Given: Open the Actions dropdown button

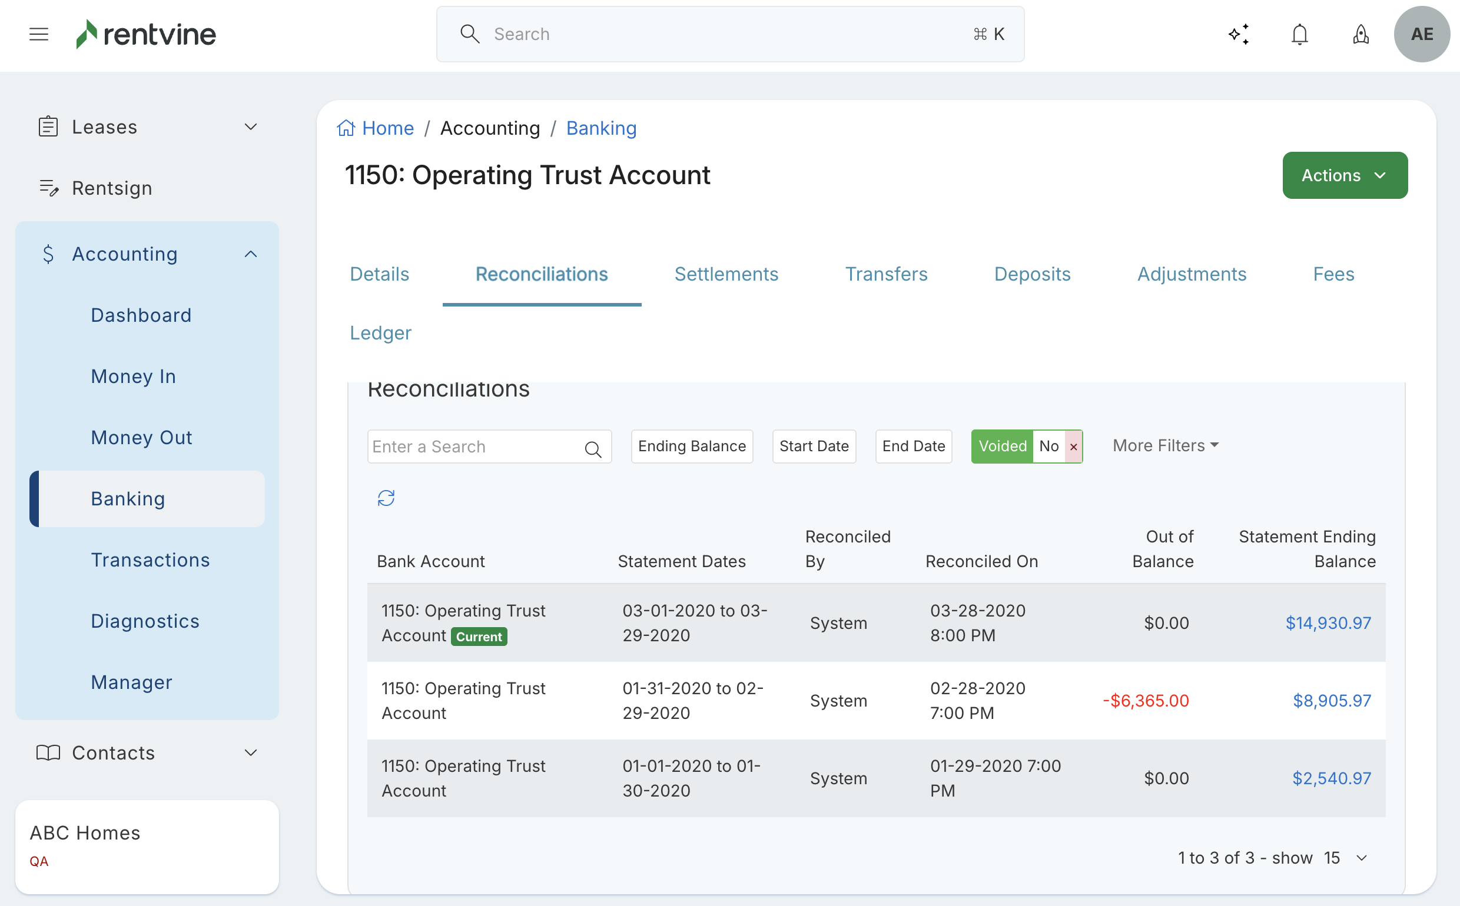Looking at the screenshot, I should tap(1344, 175).
